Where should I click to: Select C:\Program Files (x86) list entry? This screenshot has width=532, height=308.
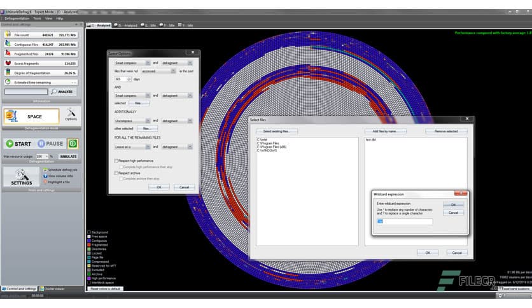click(x=272, y=147)
